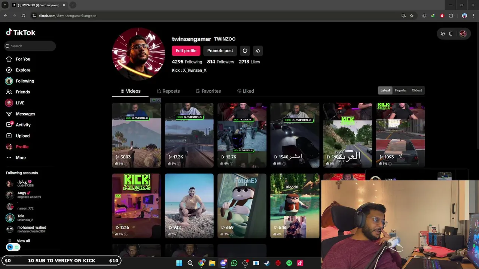Open profile settings gear icon
Viewport: 479px width, 269px height.
pos(245,51)
